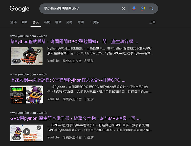Viewport: 191px width, 146px height.
Task: Click the second result's YouTube 偉克多工作室 source line
Action: (x=71, y=99)
